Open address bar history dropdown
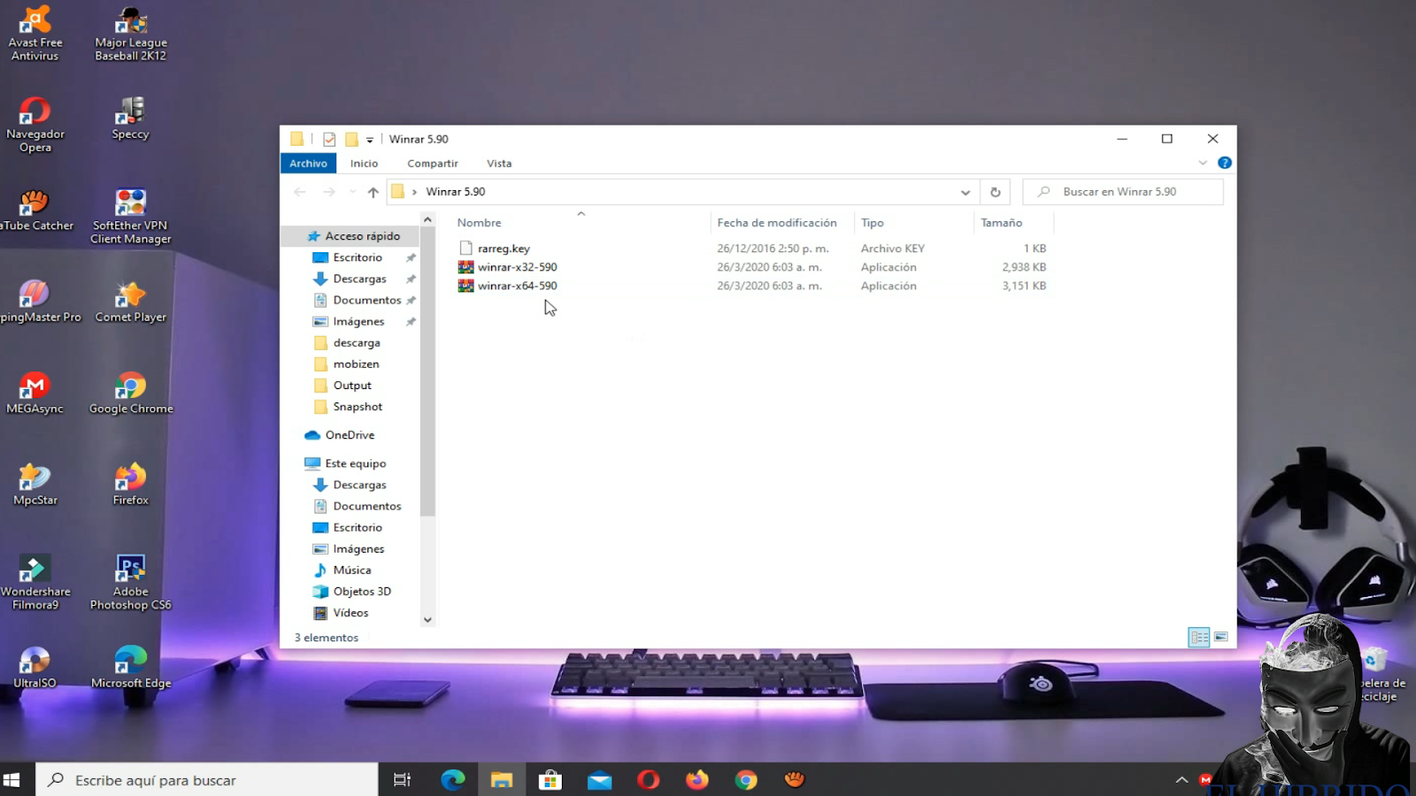This screenshot has width=1416, height=796. pyautogui.click(x=966, y=192)
